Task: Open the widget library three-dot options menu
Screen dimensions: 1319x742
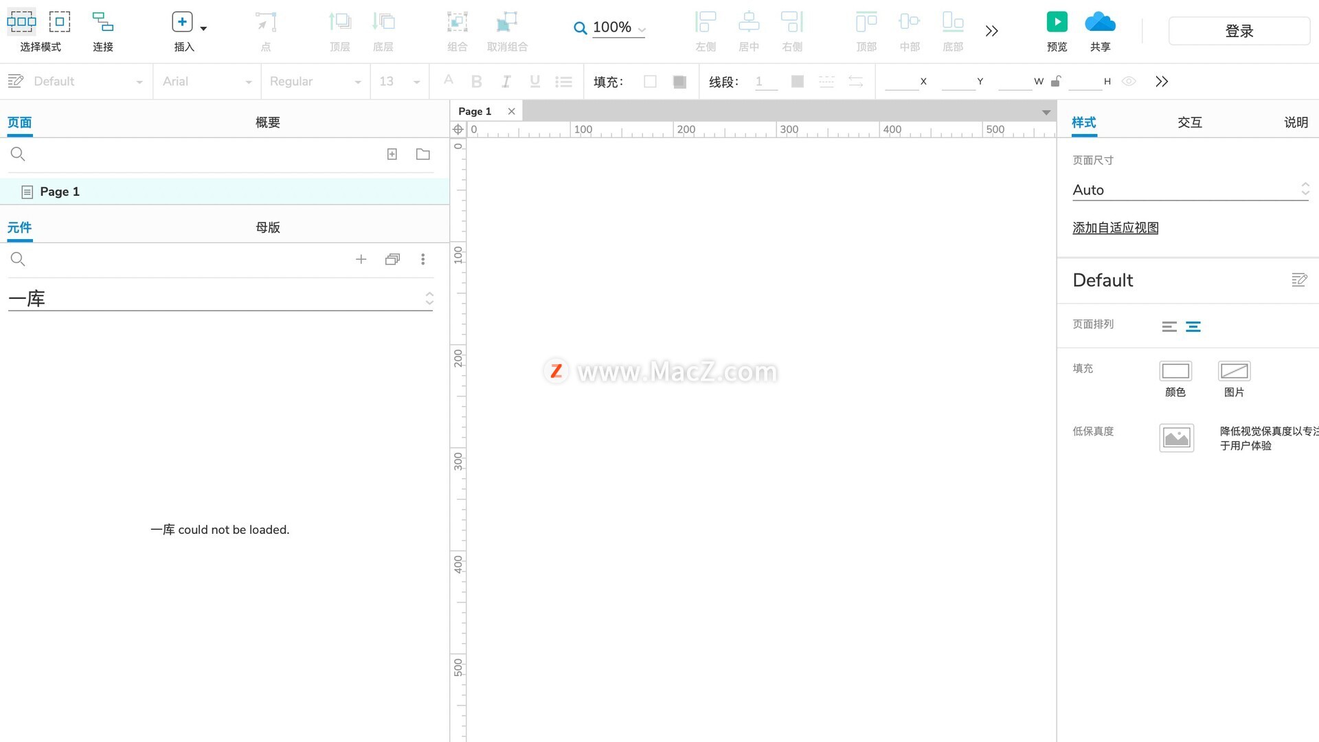Action: pyautogui.click(x=423, y=259)
